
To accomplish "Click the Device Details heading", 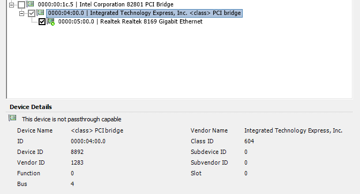I will tap(31, 107).
